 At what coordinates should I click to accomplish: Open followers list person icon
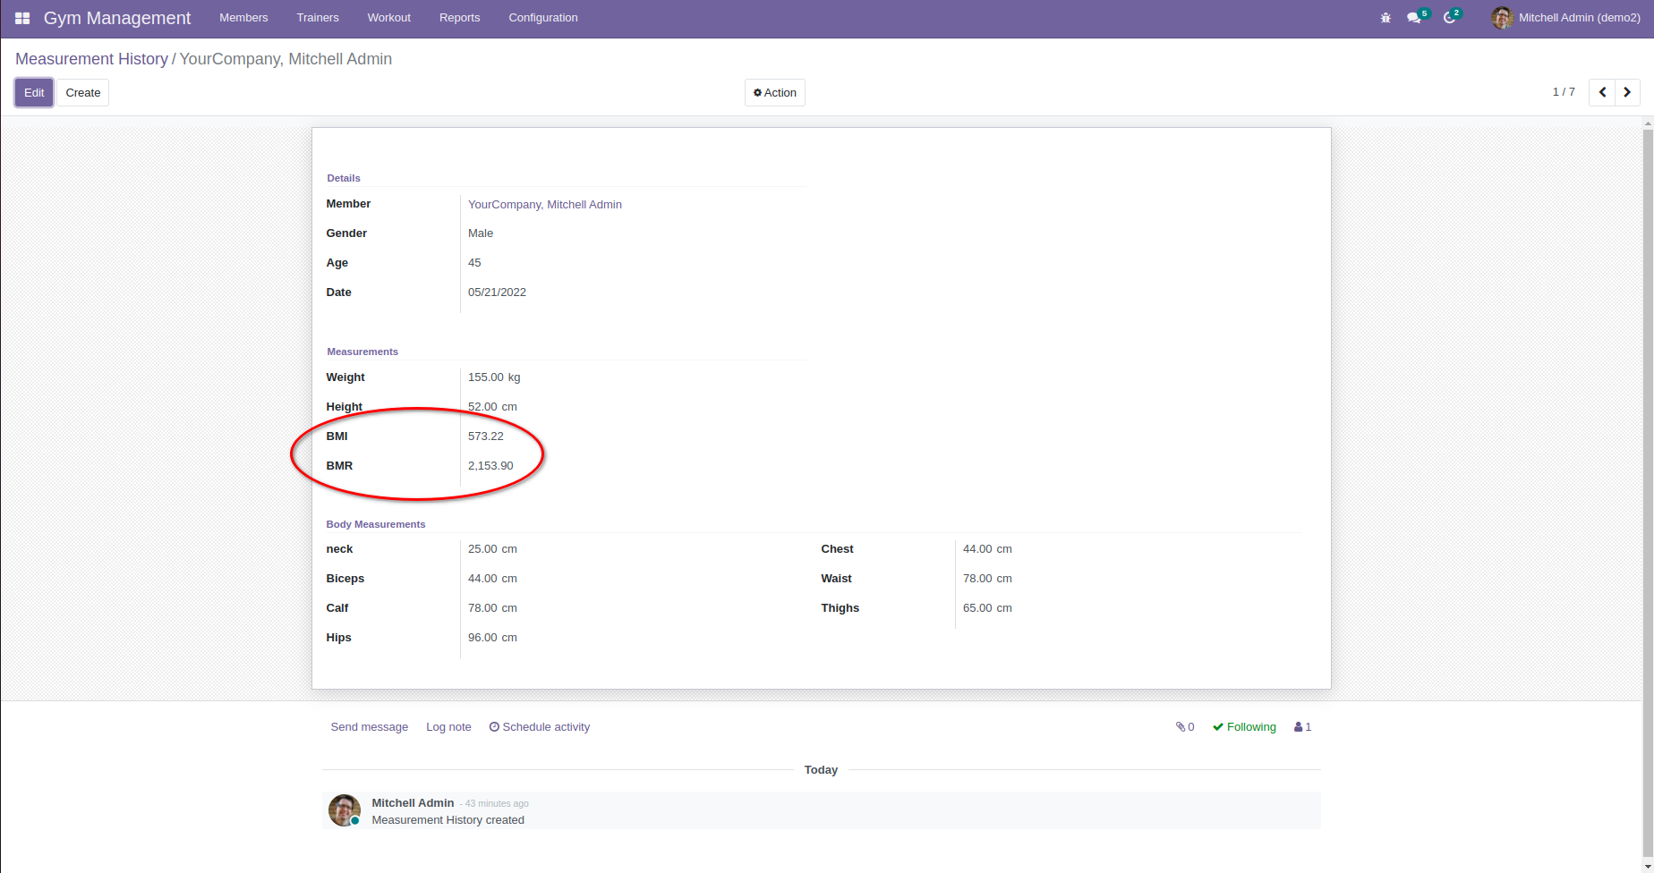(x=1302, y=727)
